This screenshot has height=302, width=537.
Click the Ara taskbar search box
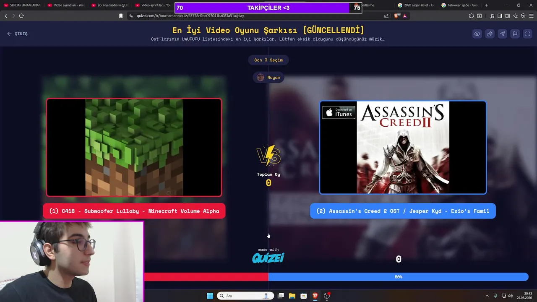pos(245,296)
